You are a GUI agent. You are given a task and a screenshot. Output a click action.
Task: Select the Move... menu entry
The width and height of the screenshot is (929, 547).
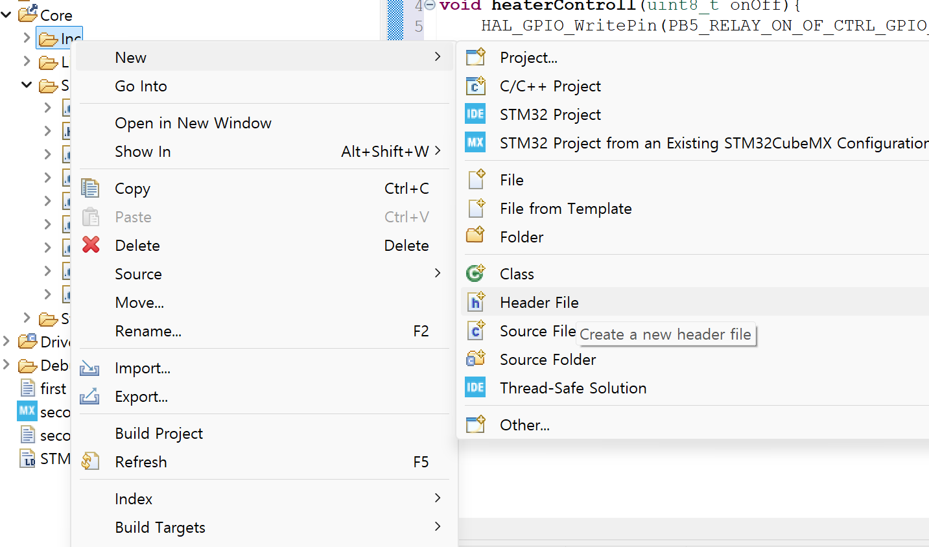(x=265, y=302)
